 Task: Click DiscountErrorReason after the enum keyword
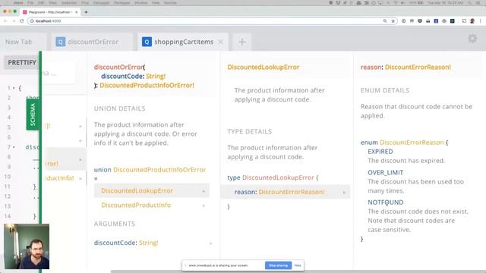(x=412, y=143)
